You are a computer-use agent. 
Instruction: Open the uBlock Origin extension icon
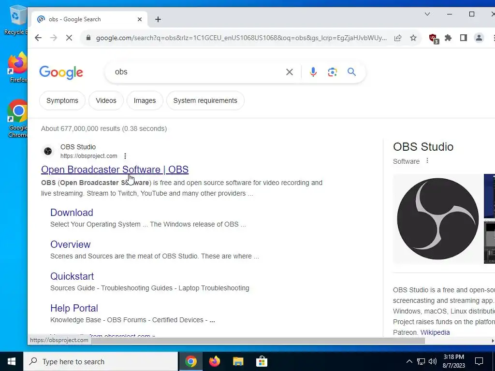(434, 38)
